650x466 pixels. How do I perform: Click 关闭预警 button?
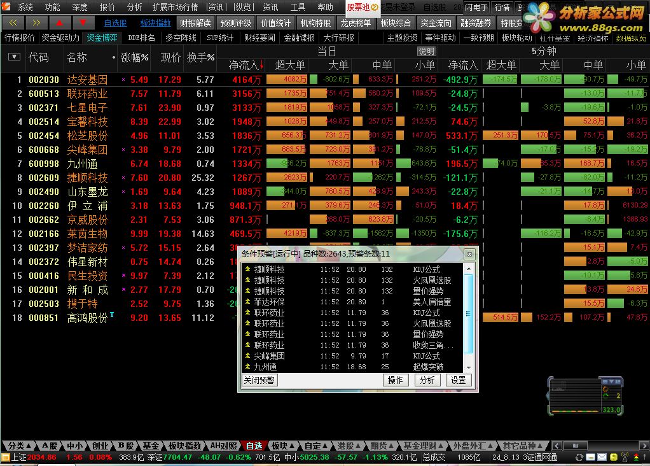click(259, 380)
